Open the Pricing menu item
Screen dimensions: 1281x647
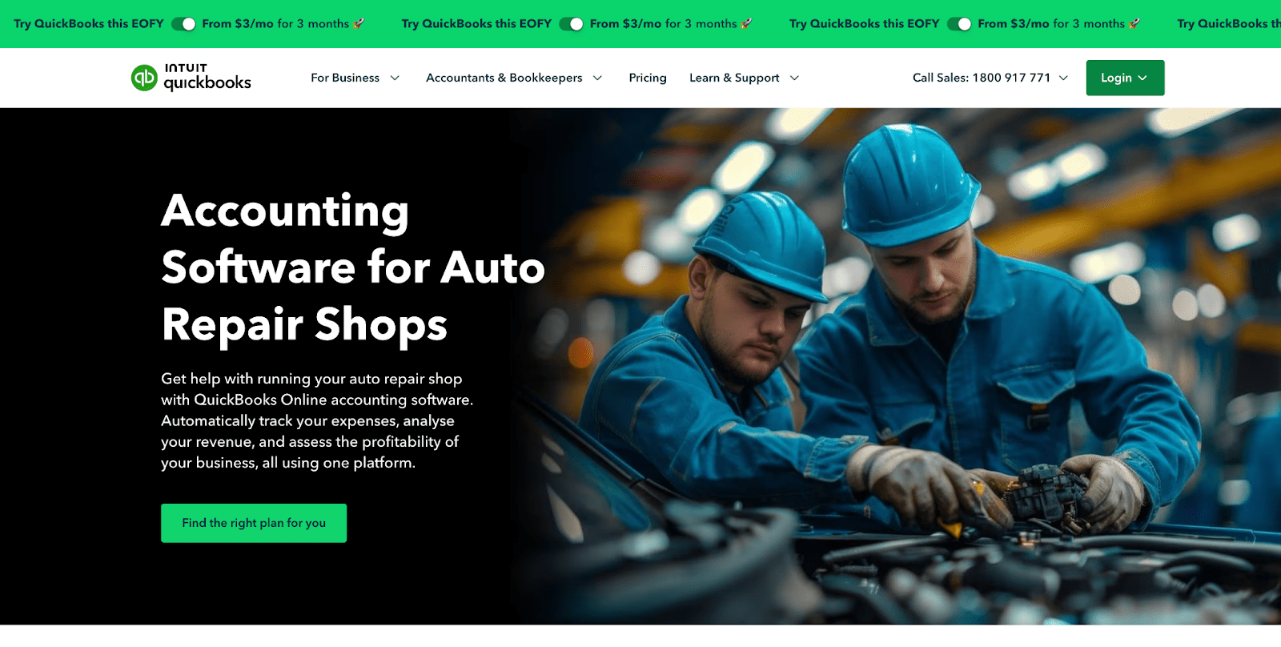click(x=648, y=78)
